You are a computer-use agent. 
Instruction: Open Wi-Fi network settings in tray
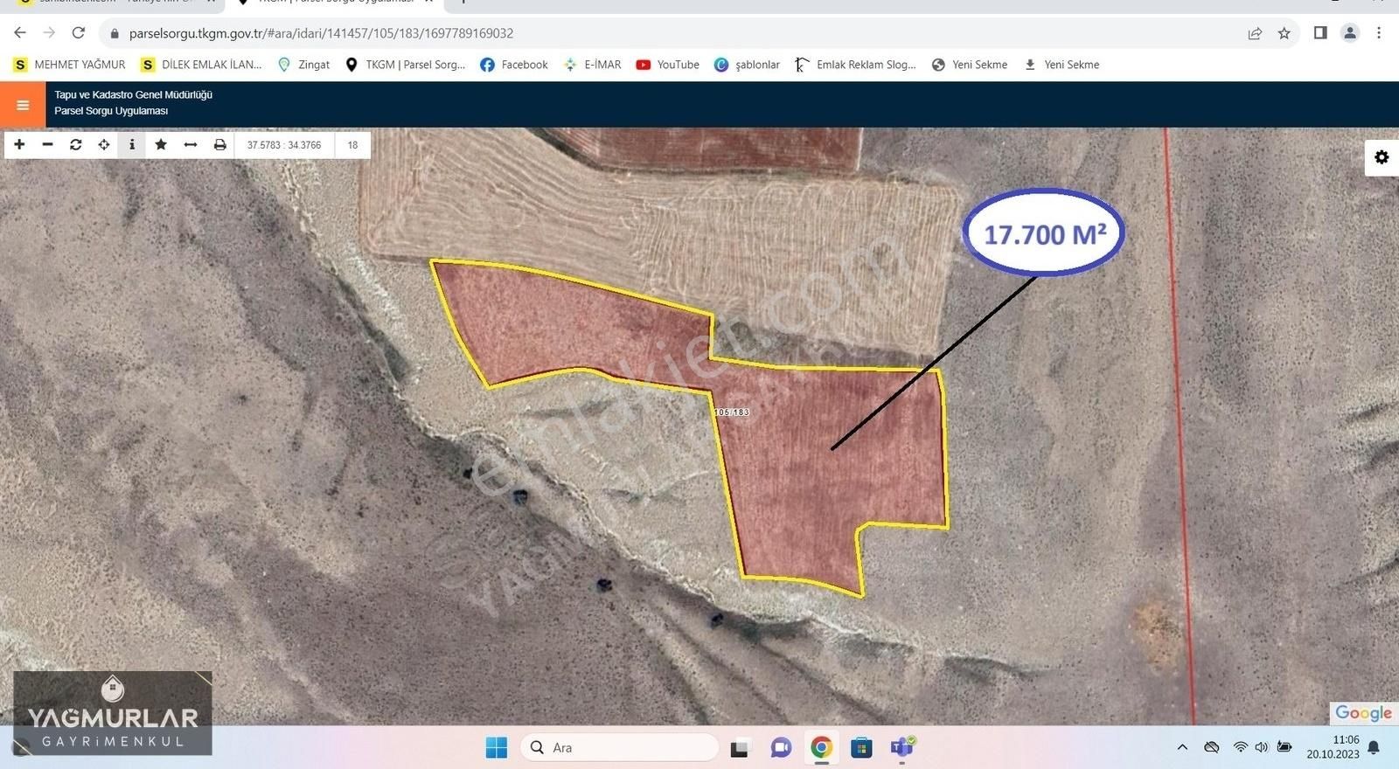tap(1240, 747)
